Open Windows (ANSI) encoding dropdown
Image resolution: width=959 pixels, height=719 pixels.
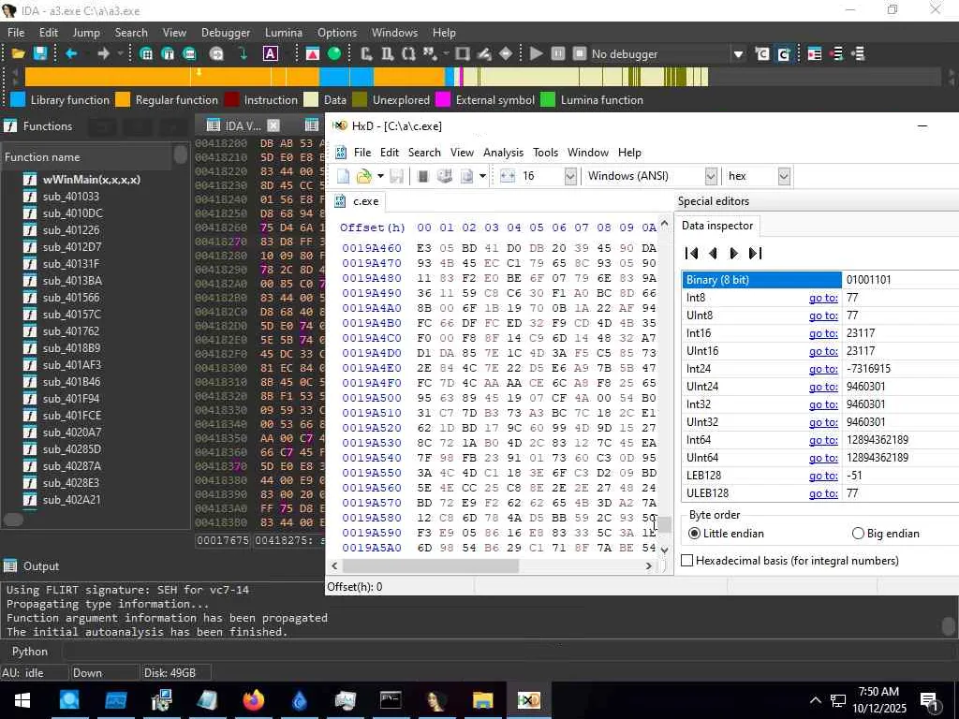coord(711,176)
